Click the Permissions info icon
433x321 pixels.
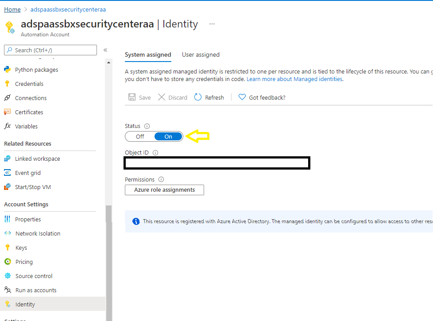(x=161, y=180)
